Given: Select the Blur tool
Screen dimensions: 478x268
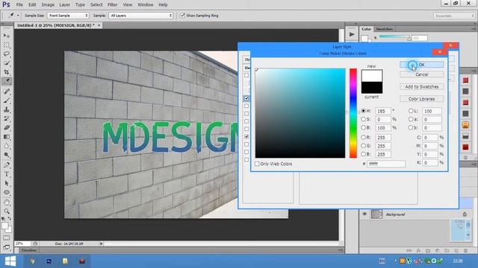Looking at the screenshot, I should coord(7,146).
